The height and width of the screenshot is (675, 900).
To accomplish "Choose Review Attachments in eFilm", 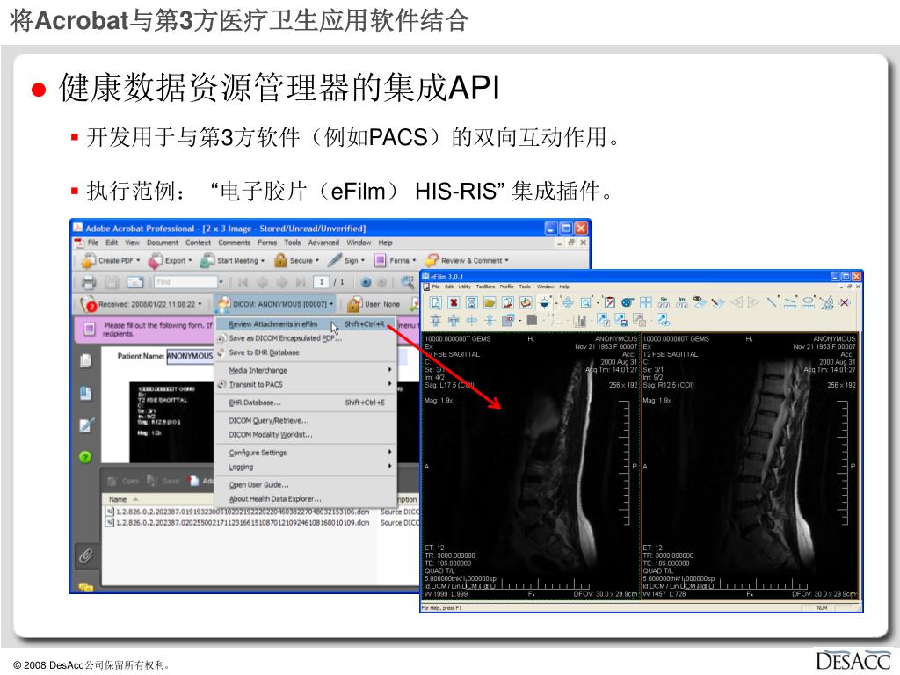I will pos(306,324).
